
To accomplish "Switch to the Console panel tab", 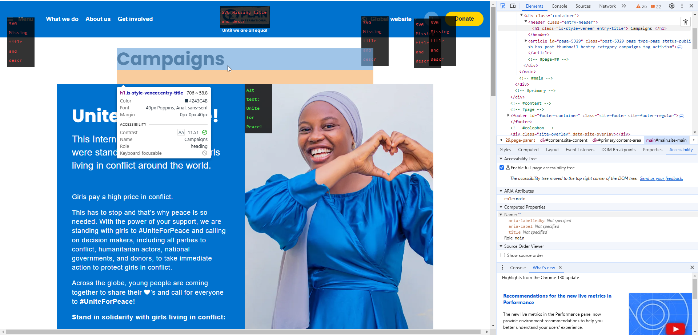I will pyautogui.click(x=559, y=6).
